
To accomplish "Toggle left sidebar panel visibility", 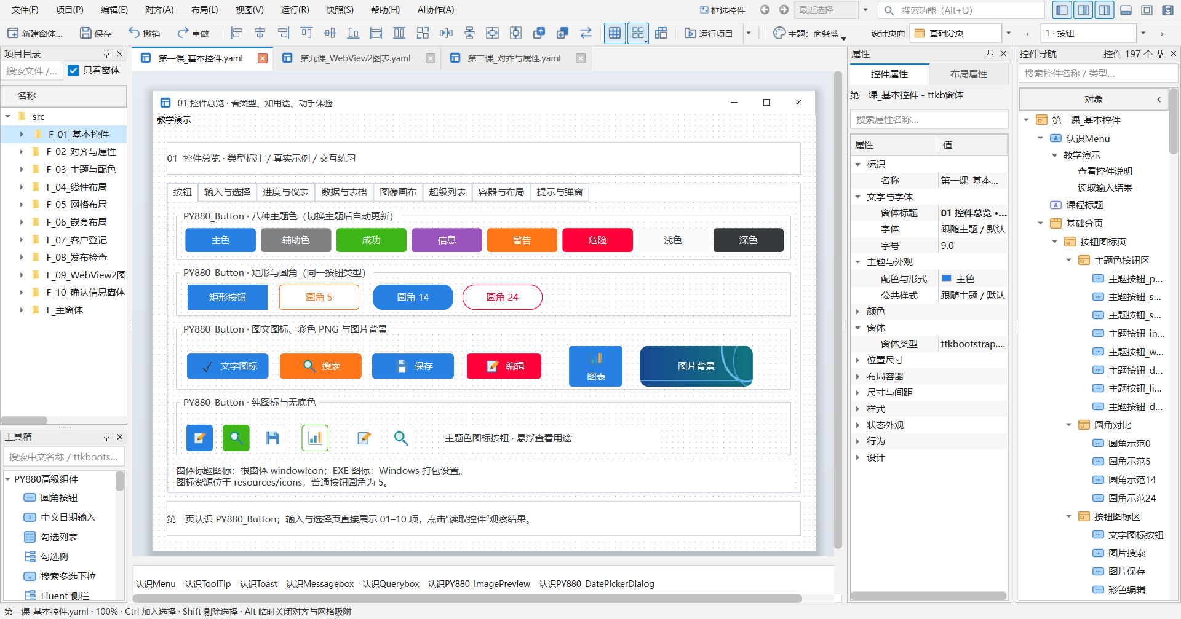I will [1062, 10].
